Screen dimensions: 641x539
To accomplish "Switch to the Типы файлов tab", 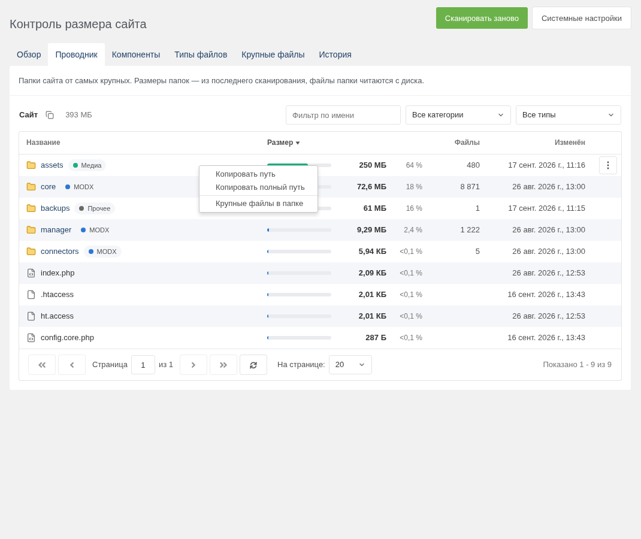I will click(201, 54).
